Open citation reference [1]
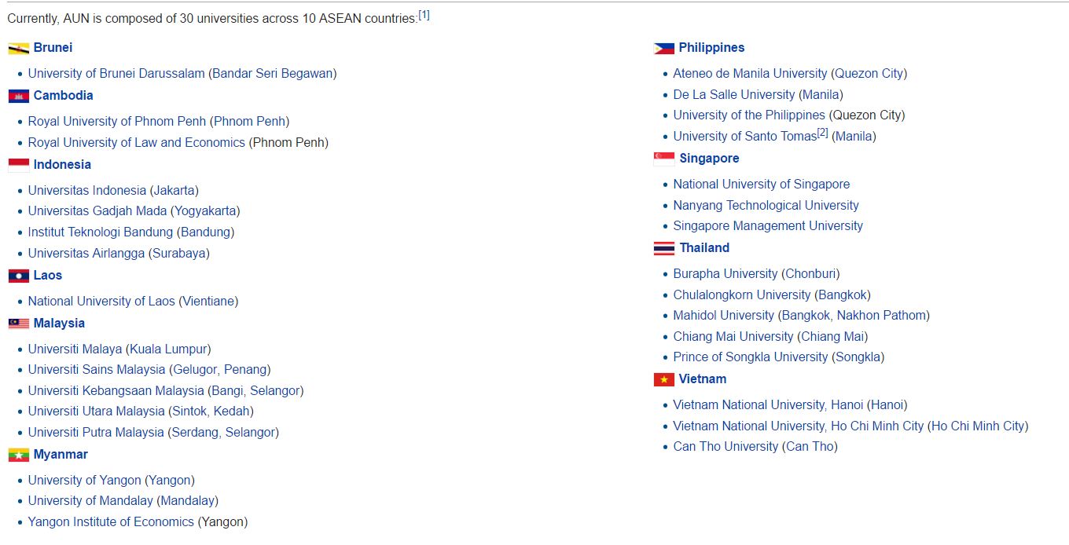Viewport: 1069px width, 545px height. click(424, 14)
